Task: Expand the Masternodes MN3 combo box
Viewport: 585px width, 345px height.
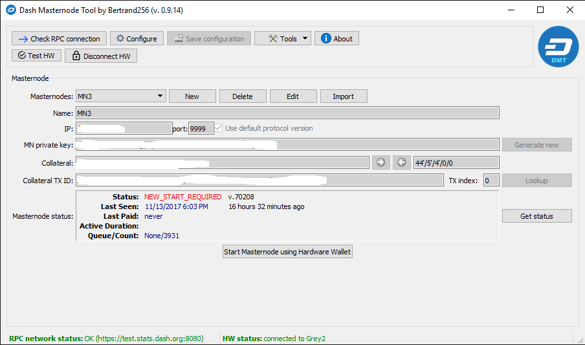Action: click(x=121, y=96)
